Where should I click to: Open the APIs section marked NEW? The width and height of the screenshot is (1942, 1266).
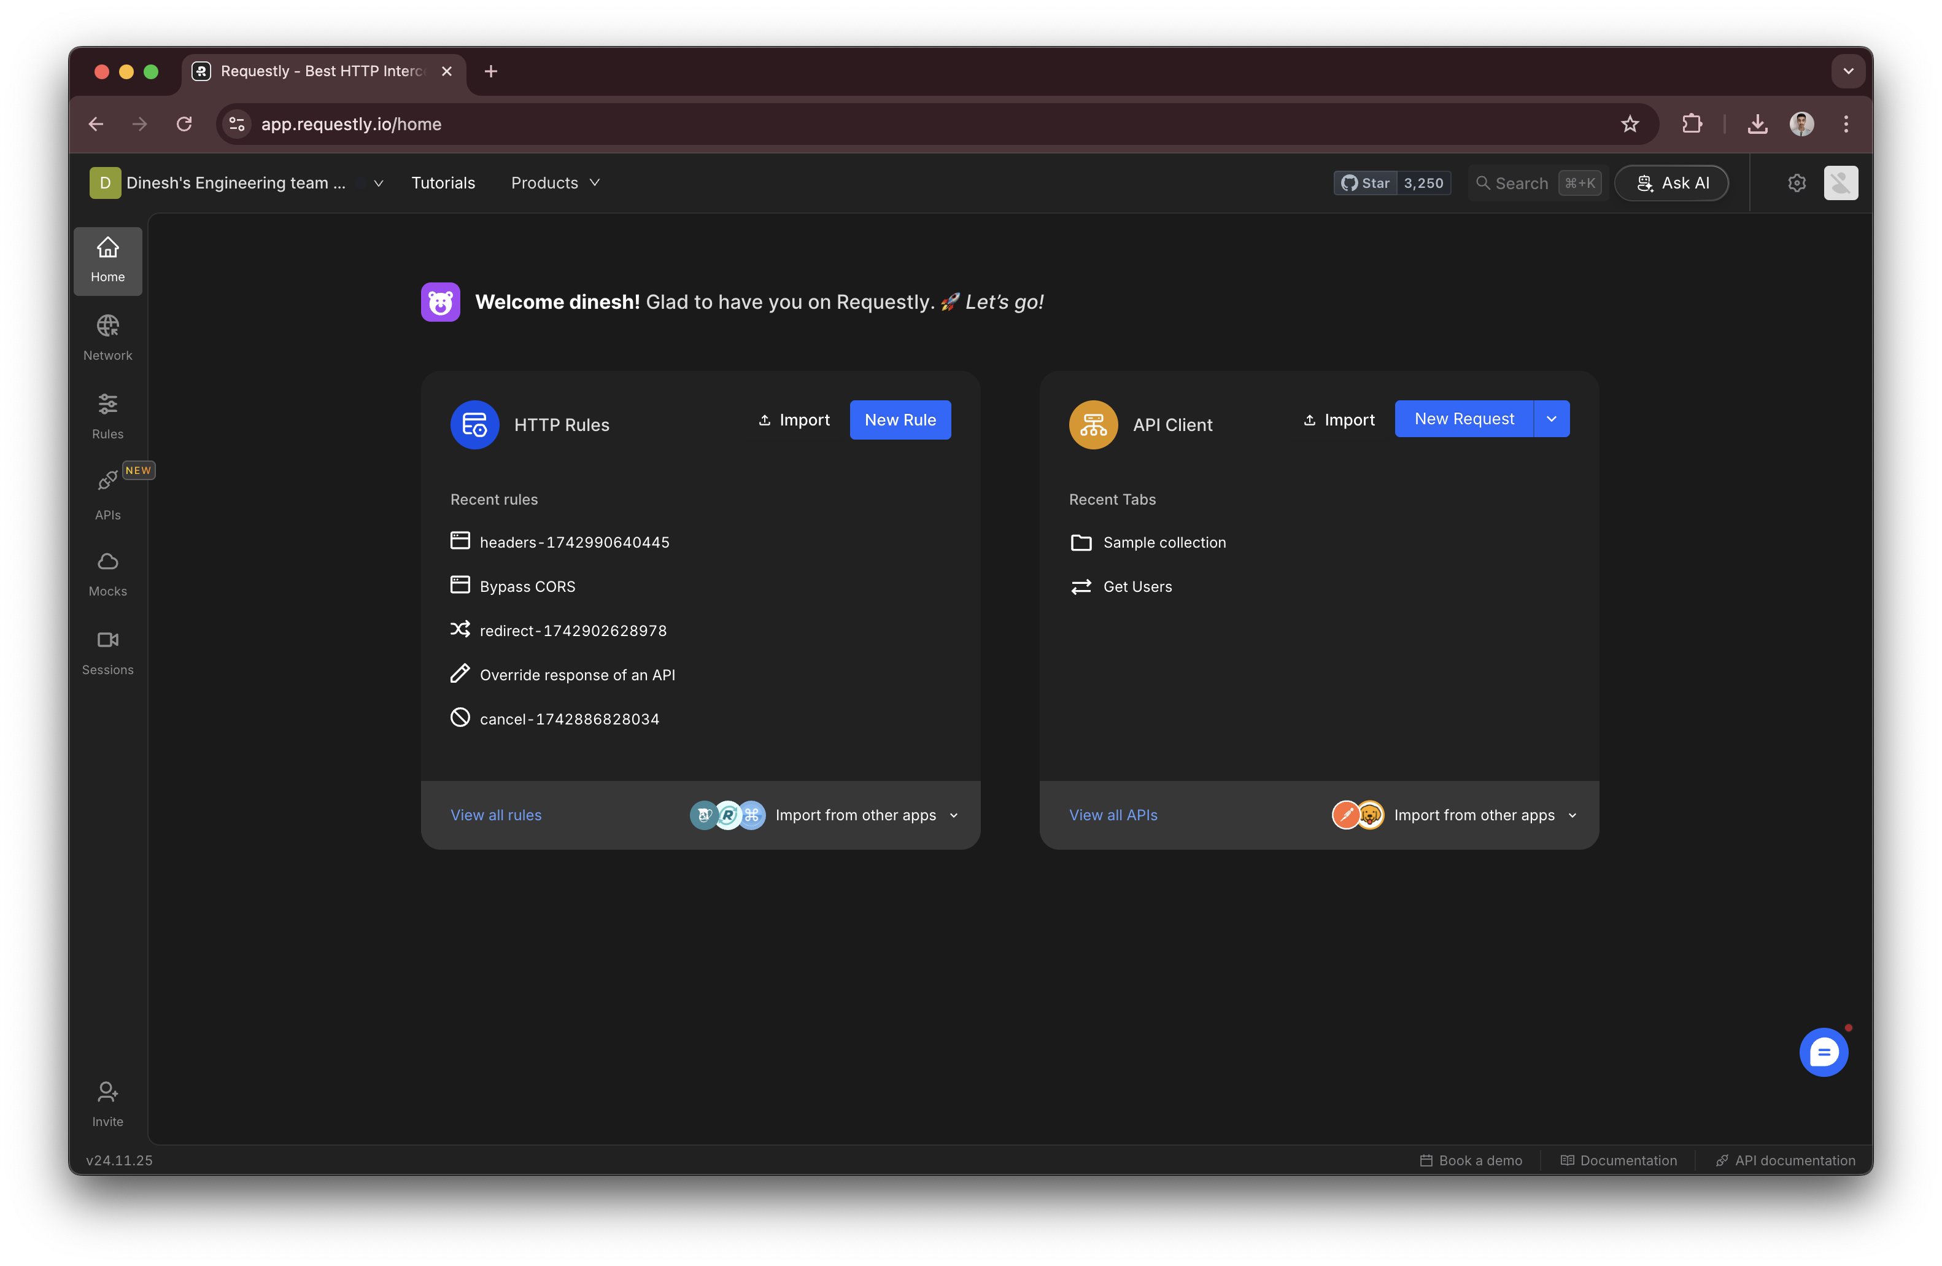(x=107, y=494)
